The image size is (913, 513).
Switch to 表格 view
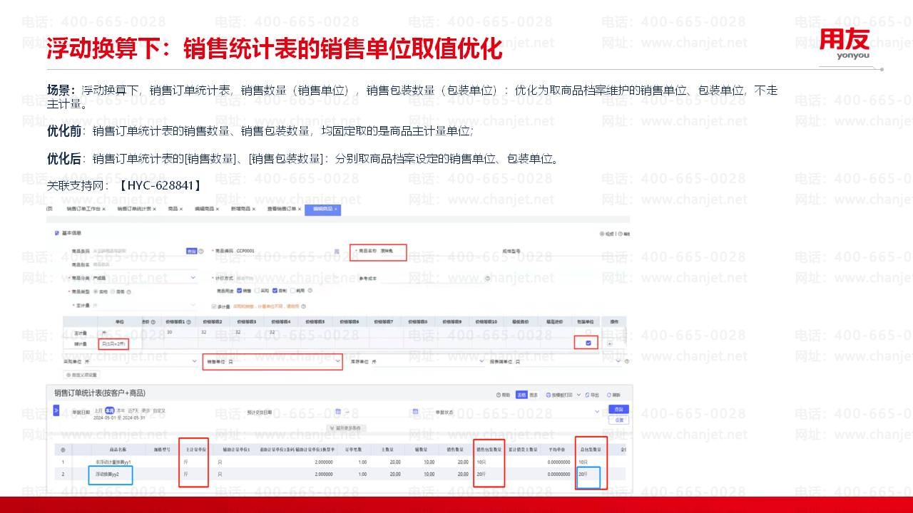click(521, 395)
